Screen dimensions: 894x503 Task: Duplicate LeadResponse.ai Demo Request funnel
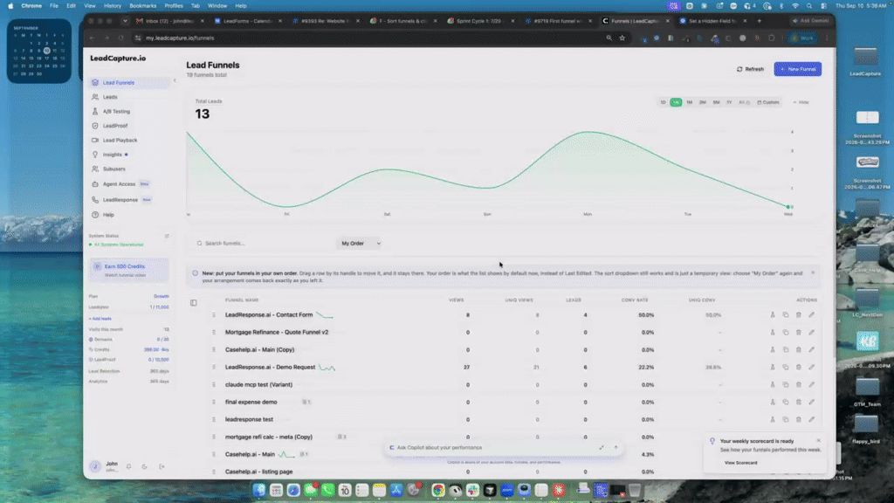pos(786,368)
